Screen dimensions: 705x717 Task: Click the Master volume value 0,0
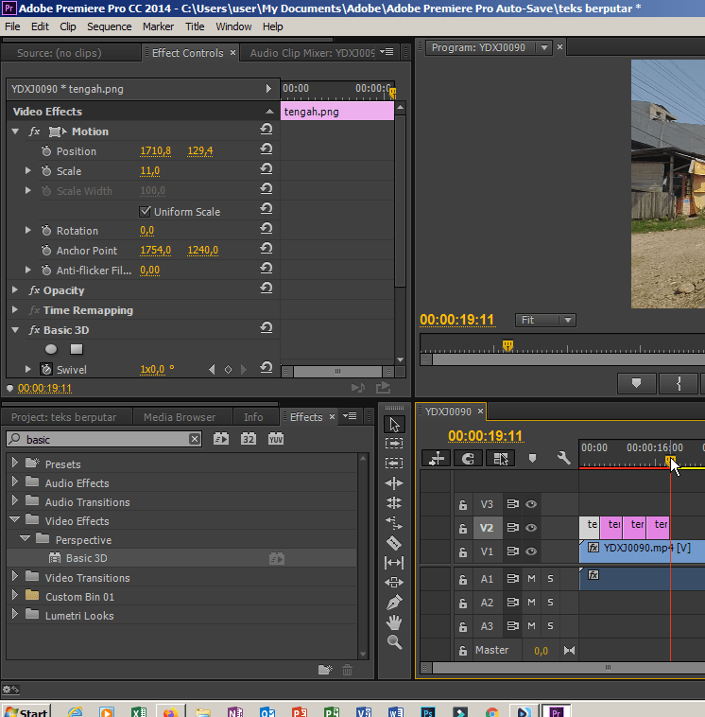click(x=541, y=651)
